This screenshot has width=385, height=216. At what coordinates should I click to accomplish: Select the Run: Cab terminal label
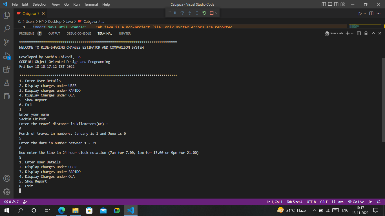[334, 33]
